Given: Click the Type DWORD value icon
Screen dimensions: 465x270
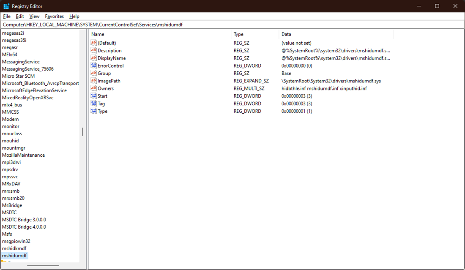Looking at the screenshot, I should pos(94,112).
